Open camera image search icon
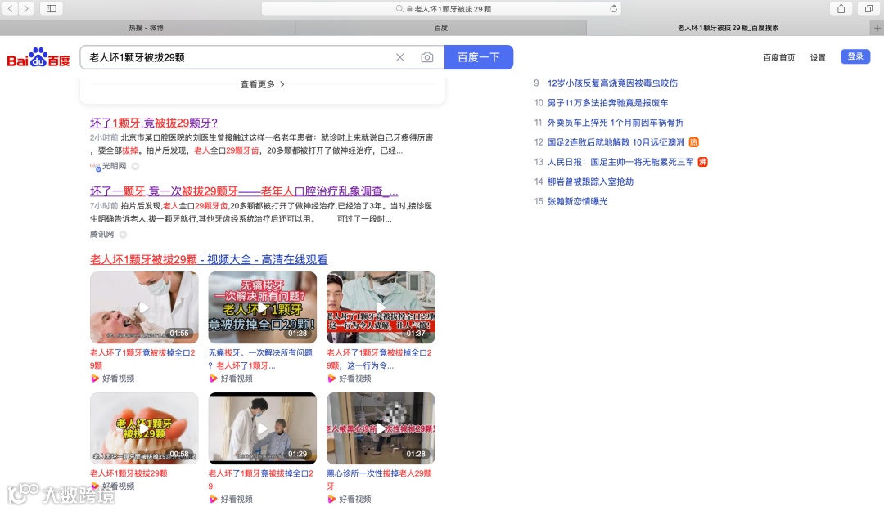Screen dimensions: 884x511 (x=426, y=57)
